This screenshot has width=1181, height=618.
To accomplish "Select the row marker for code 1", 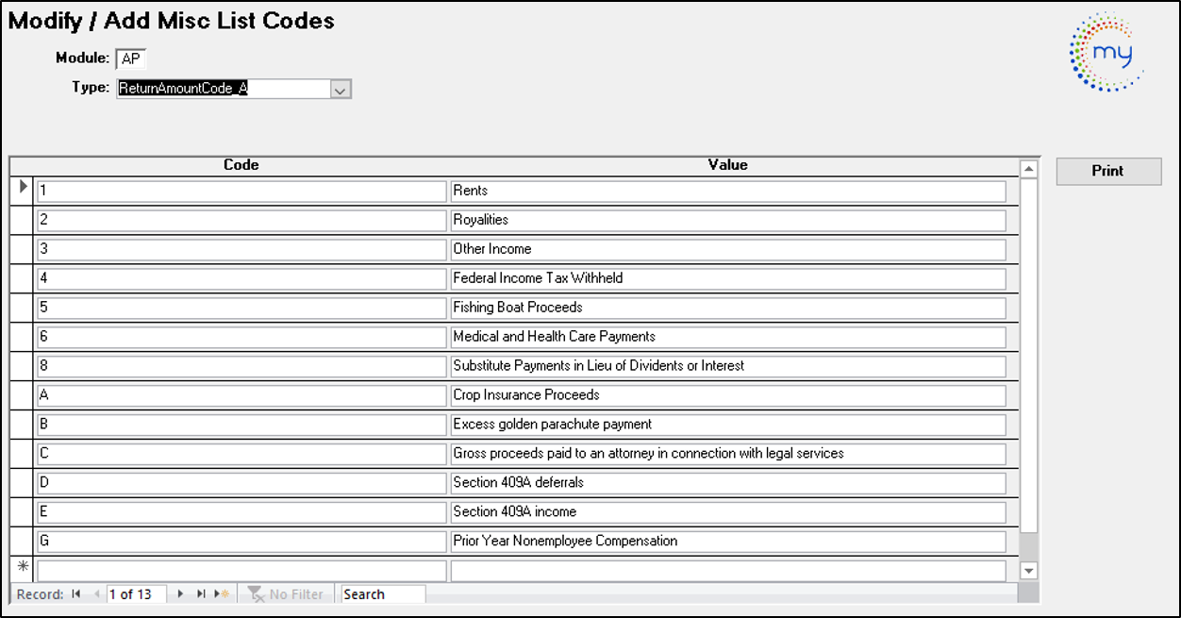I will (x=23, y=191).
